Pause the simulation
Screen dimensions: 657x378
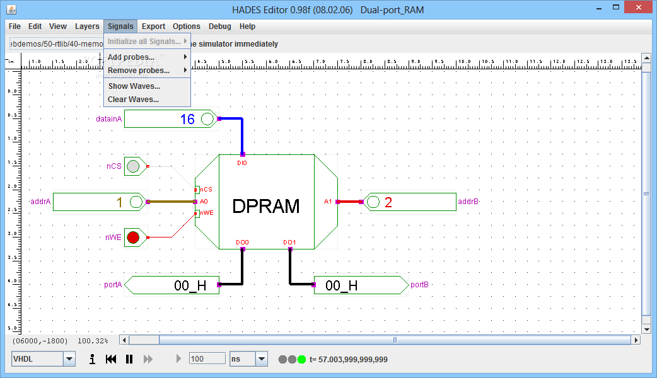click(129, 359)
